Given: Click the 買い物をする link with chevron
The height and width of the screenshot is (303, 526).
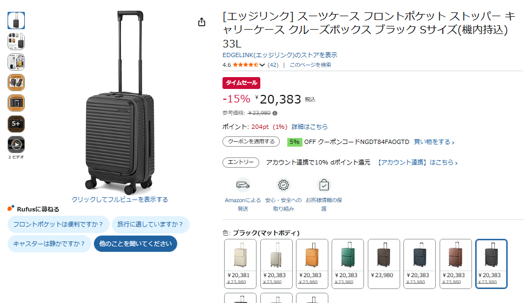Looking at the screenshot, I should 434,142.
